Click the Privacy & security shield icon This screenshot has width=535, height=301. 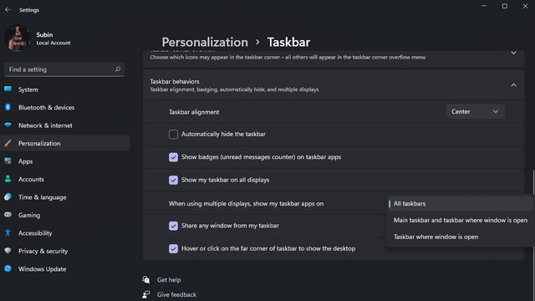(x=8, y=251)
